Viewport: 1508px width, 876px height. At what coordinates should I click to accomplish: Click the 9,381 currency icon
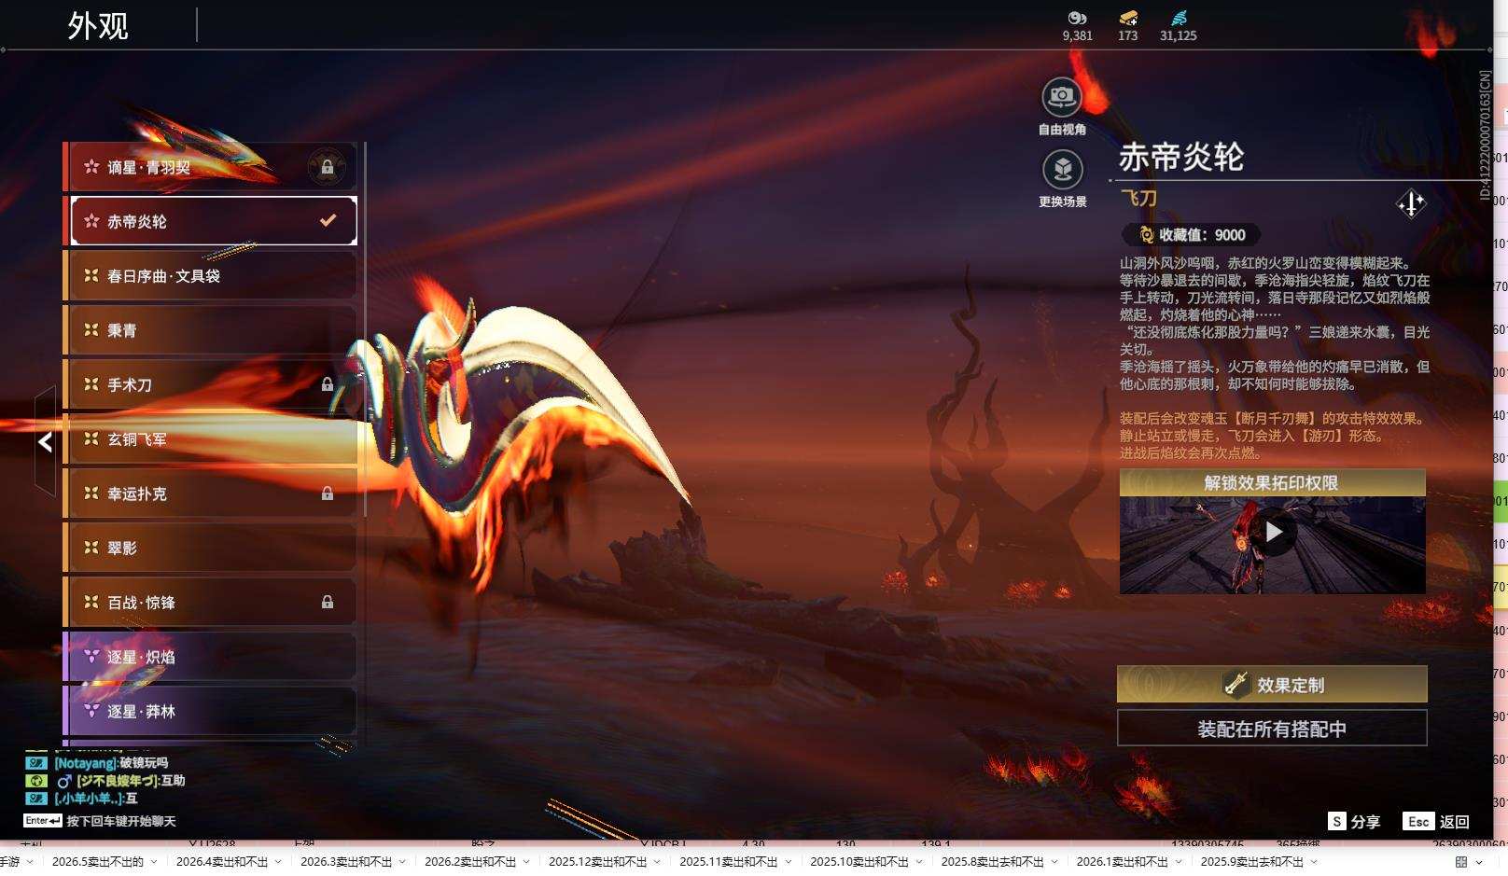pos(1077,18)
